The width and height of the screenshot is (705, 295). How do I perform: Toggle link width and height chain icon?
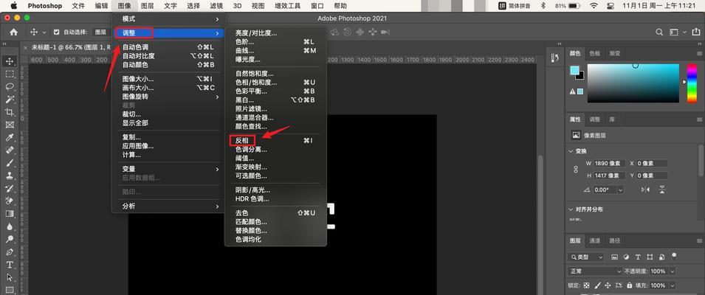coord(576,170)
